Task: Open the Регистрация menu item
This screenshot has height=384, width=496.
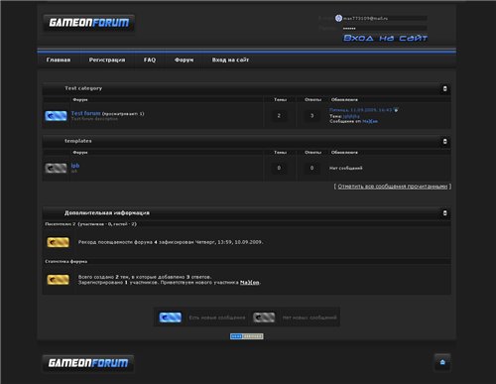Action: tap(107, 60)
